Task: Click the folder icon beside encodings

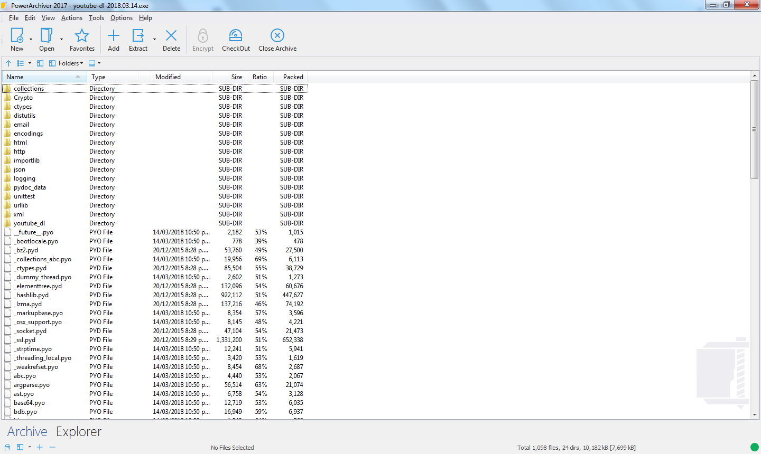Action: pos(7,134)
